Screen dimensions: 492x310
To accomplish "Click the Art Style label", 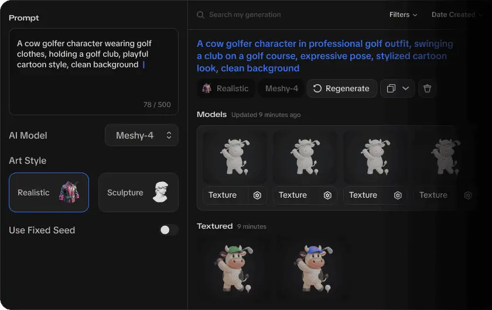I will point(28,160).
